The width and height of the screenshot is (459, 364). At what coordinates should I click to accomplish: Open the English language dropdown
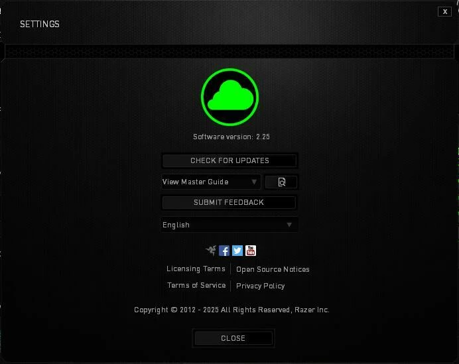coord(229,225)
